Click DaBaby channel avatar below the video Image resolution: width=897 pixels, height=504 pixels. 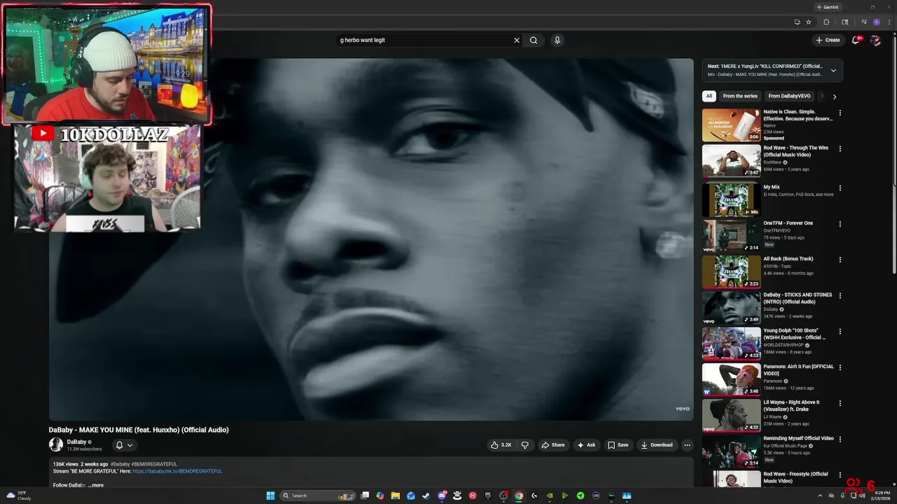tap(56, 444)
